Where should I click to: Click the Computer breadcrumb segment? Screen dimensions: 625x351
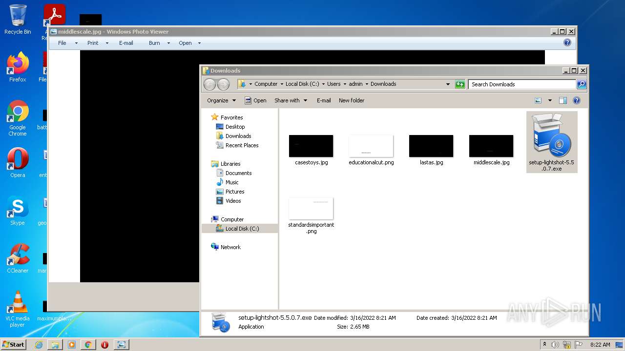[266, 84]
